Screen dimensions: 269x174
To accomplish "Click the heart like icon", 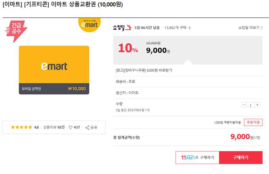I will tap(71, 127).
